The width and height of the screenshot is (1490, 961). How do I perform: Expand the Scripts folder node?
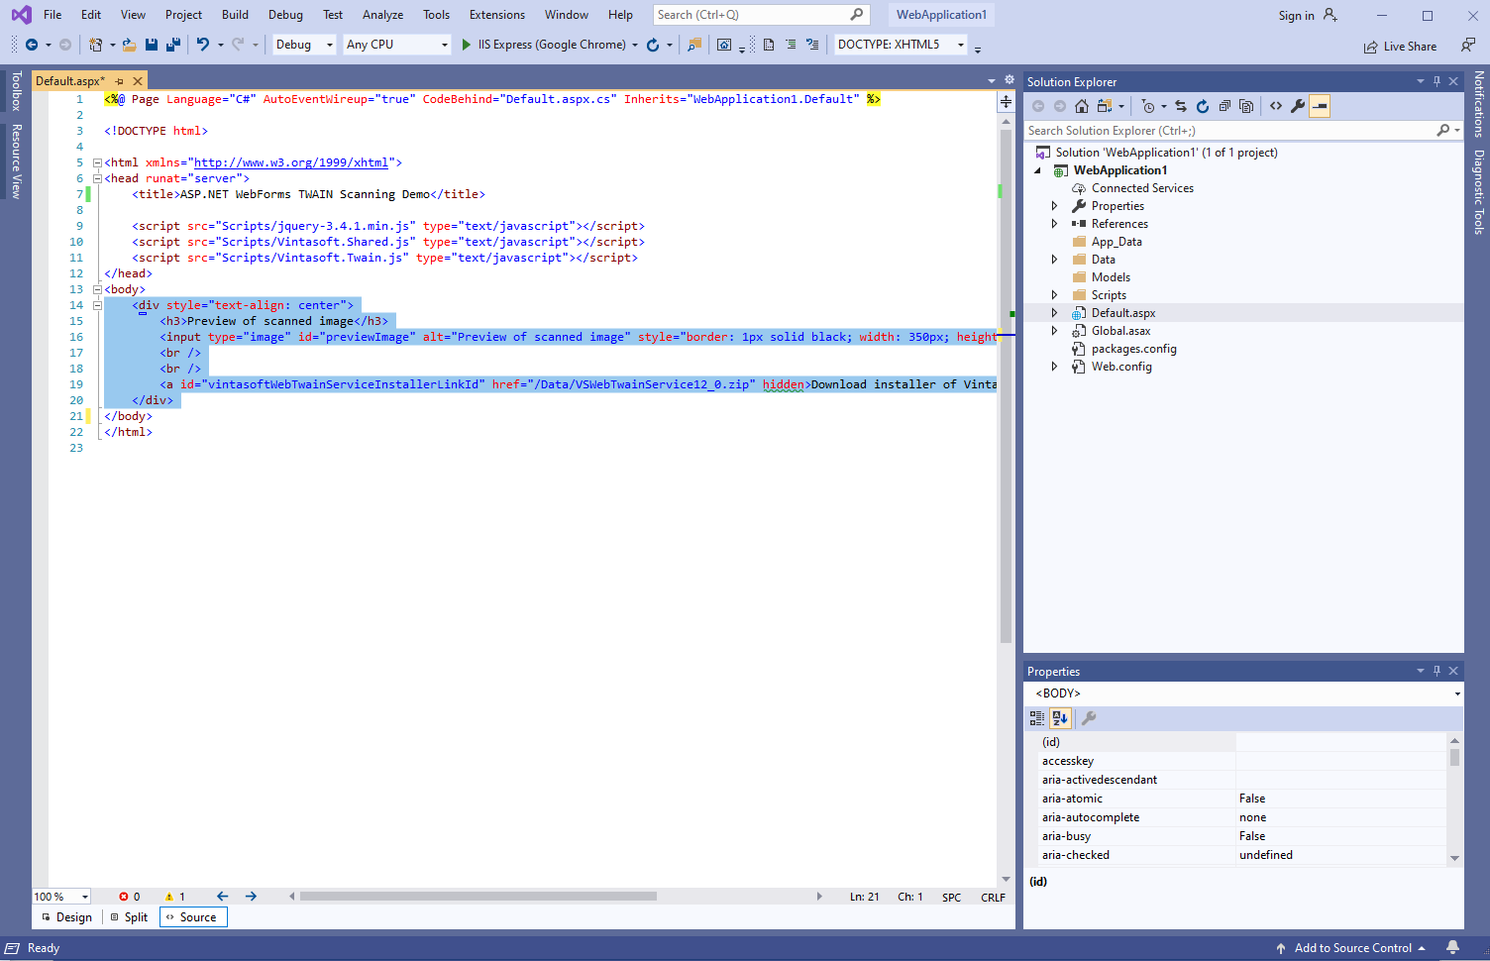pyautogui.click(x=1054, y=295)
